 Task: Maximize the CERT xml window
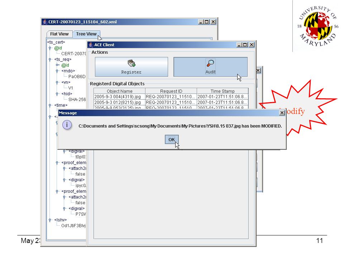point(207,22)
